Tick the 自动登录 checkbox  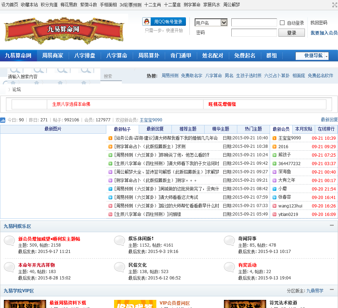tap(282, 23)
